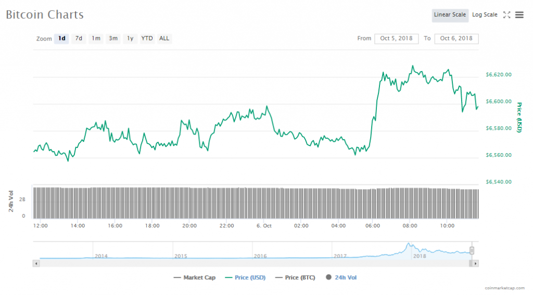Screen dimensions: 533x295
Task: Select the 7d zoom range
Action: point(79,38)
